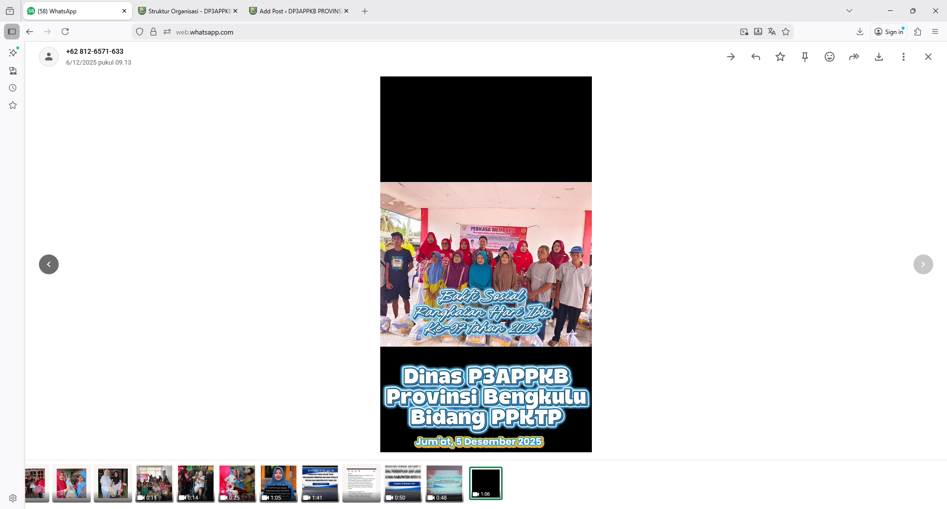947x509 pixels.
Task: Download the video from viewer toolbar
Action: (879, 57)
